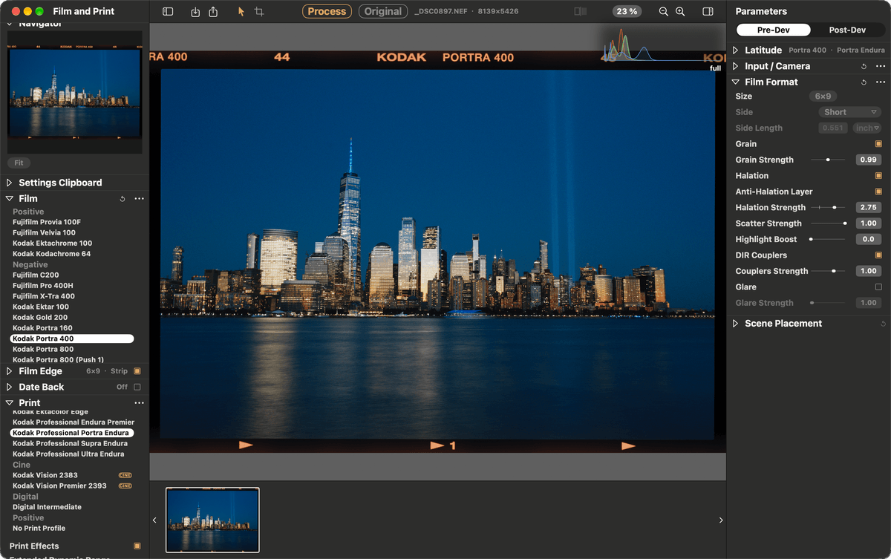Toggle the DIR Couplers checkbox
This screenshot has height=559, width=891.
[878, 255]
